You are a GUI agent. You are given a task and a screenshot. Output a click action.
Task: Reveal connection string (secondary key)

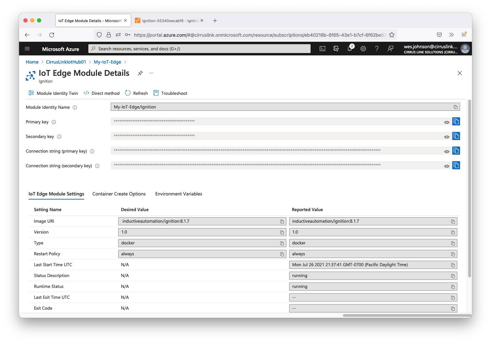(447, 166)
